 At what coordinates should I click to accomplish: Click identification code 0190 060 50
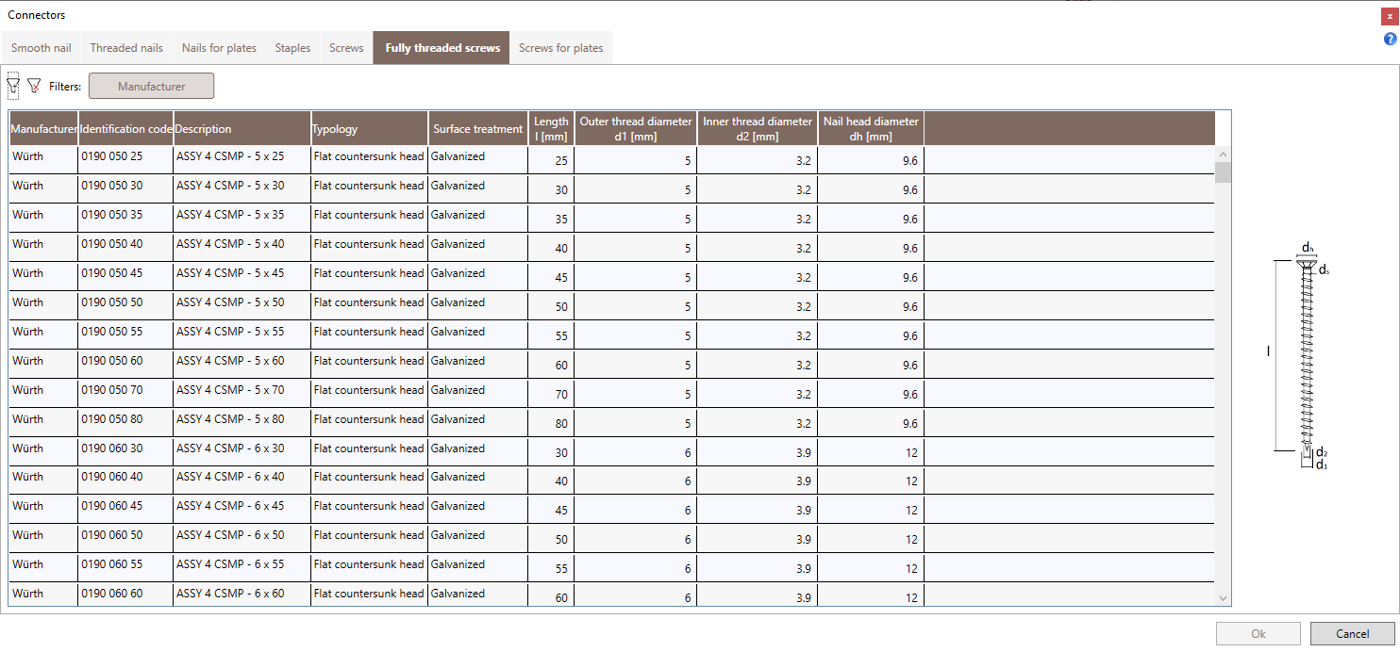(112, 535)
